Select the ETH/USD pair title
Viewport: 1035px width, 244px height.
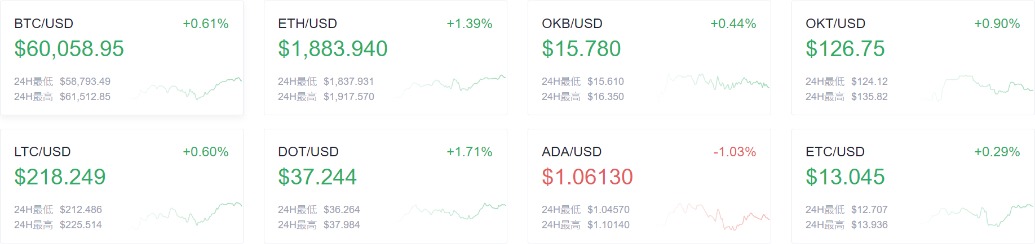click(308, 24)
